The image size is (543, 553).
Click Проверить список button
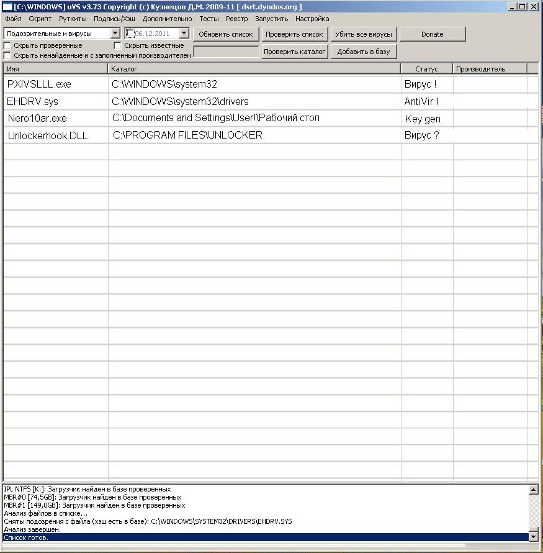294,34
